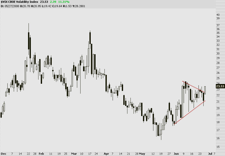This screenshot has width=225, height=156.
Task: Click the Apr label on time axis
Action: coord(106,154)
